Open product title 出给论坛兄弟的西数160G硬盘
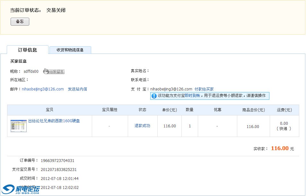Viewport: 306px width, 196px height. [54, 121]
